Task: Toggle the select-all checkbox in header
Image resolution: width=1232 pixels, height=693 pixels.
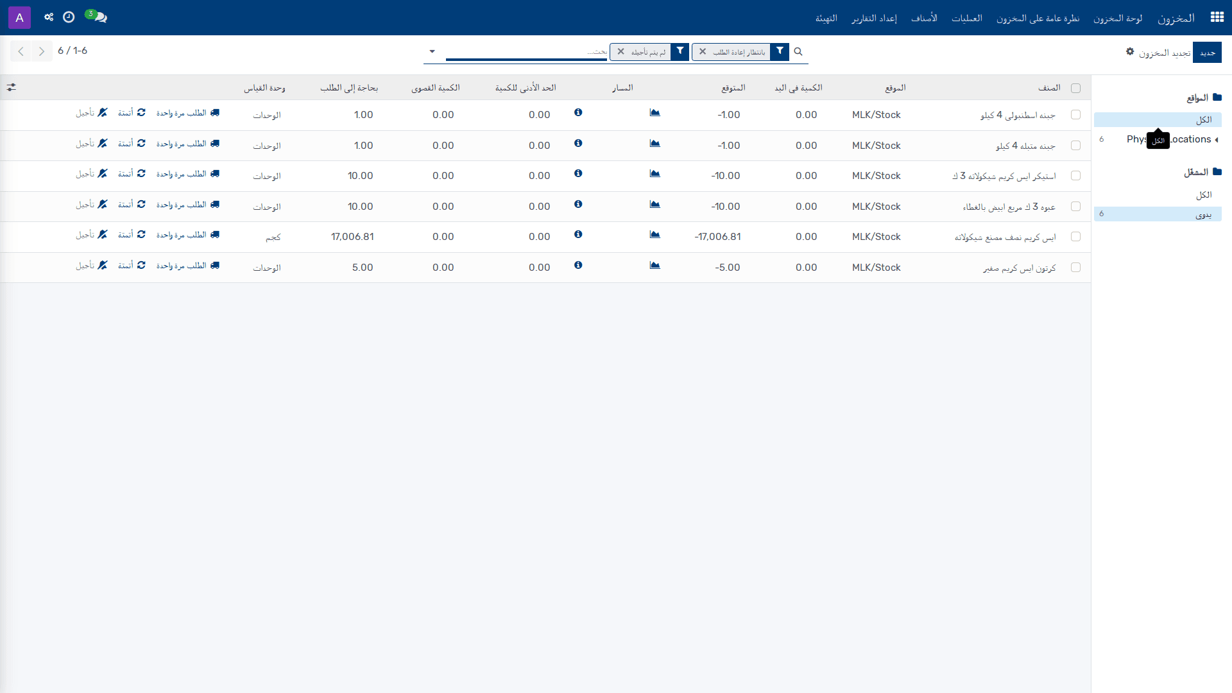Action: point(1076,89)
